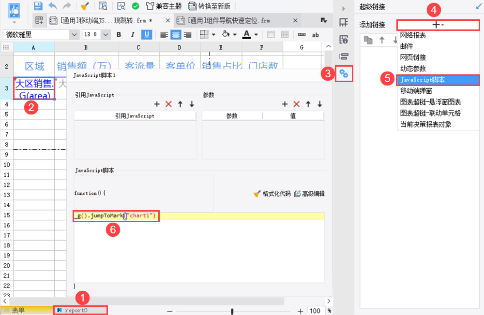The height and width of the screenshot is (315, 484).
Task: Close the 移动端JS...现跳转.frm tab
Action: 167,21
